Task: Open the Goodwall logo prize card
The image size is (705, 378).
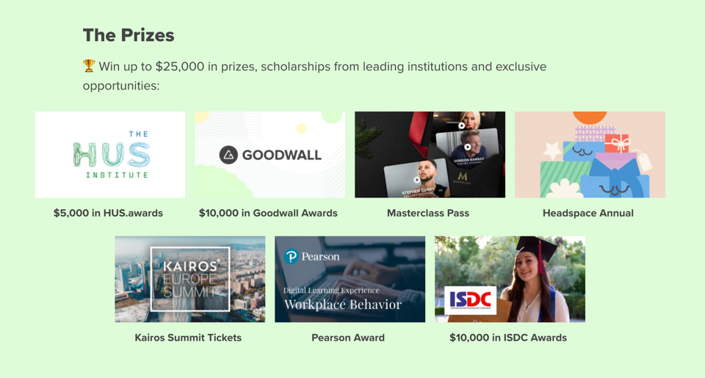Action: pos(270,155)
